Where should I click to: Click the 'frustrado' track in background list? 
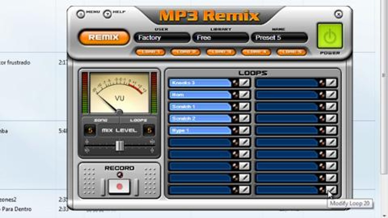pos(15,63)
